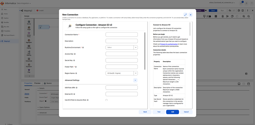Click the Data Masking transformation icon

(x=29, y=52)
